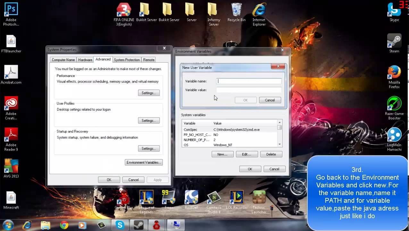Click the system variables scroll up arrow

pos(280,123)
